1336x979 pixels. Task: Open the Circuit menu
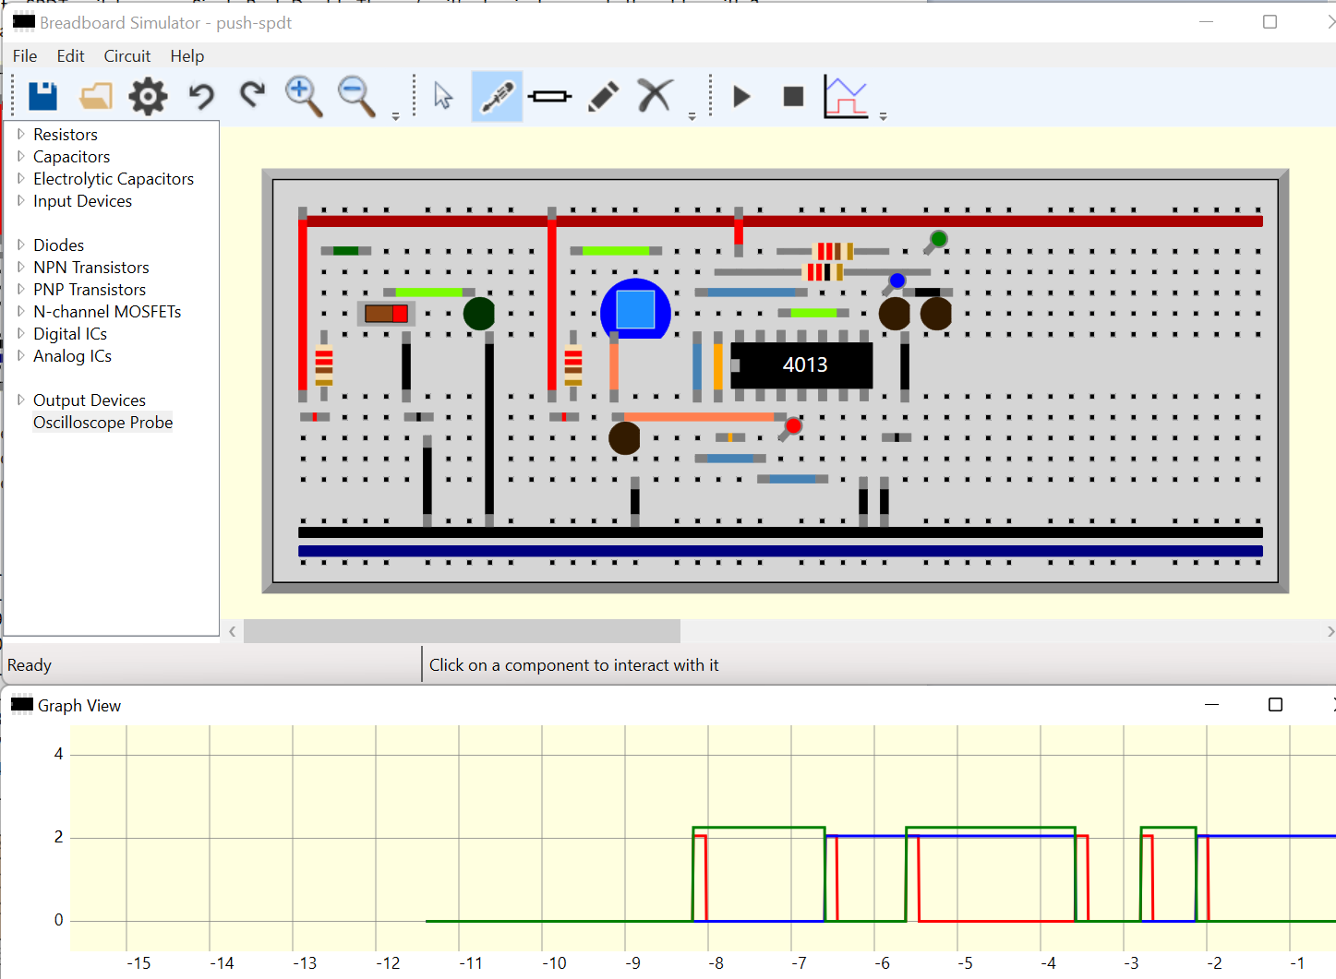(x=127, y=56)
